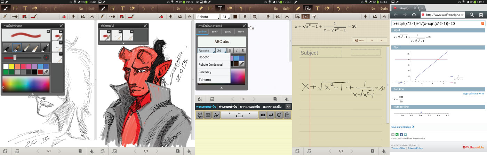The image size is (487, 155).
Task: Open the 24 font size dropdown on toolbar
Action: point(225,16)
